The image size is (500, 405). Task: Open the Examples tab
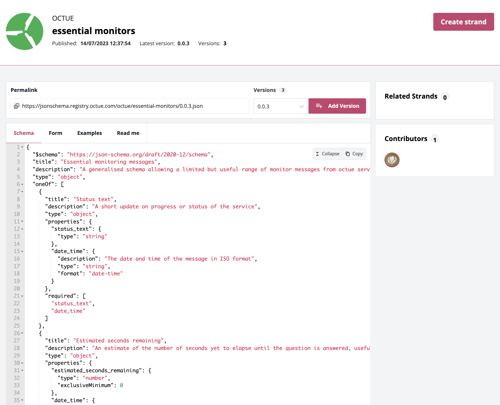[x=90, y=133]
